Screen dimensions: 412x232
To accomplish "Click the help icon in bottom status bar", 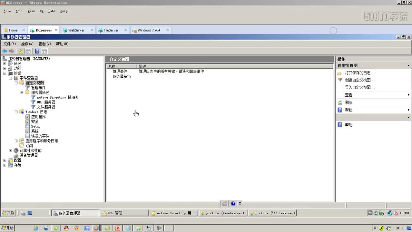I will [x=233, y=204].
